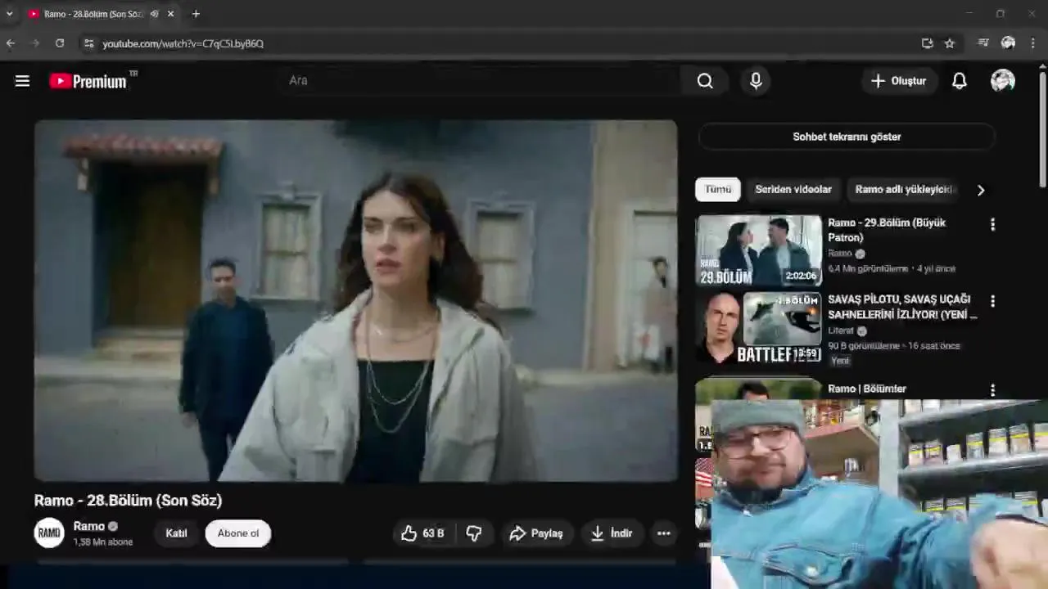Dislike the video with thumbs down
The image size is (1048, 589).
(x=474, y=533)
